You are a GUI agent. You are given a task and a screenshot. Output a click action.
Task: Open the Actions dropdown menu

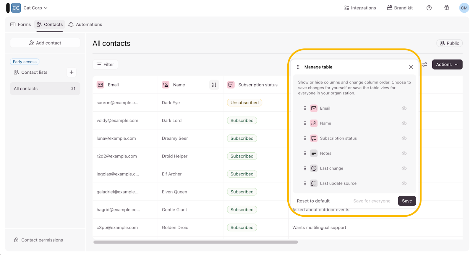pos(447,65)
